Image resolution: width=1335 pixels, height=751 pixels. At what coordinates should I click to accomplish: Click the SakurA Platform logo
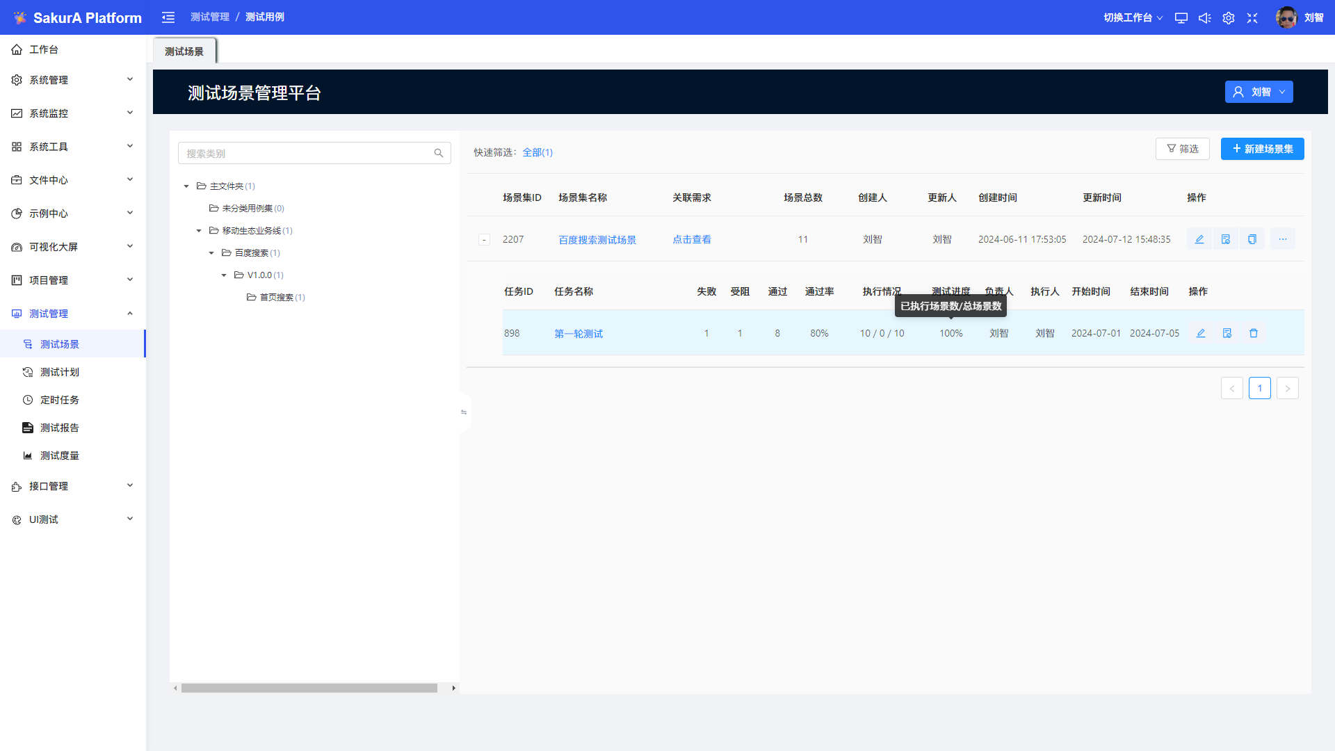[77, 18]
